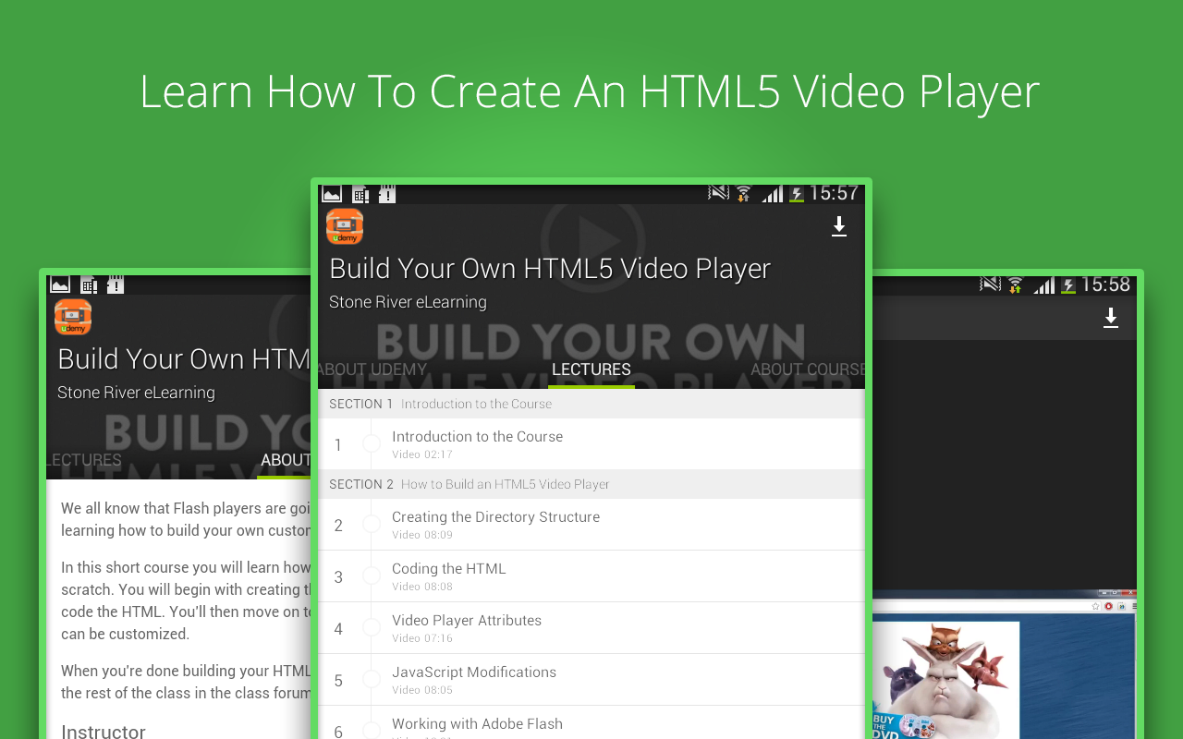Tap the Wi-Fi icon in right phone status bar
The width and height of the screenshot is (1183, 739).
coord(1016,285)
